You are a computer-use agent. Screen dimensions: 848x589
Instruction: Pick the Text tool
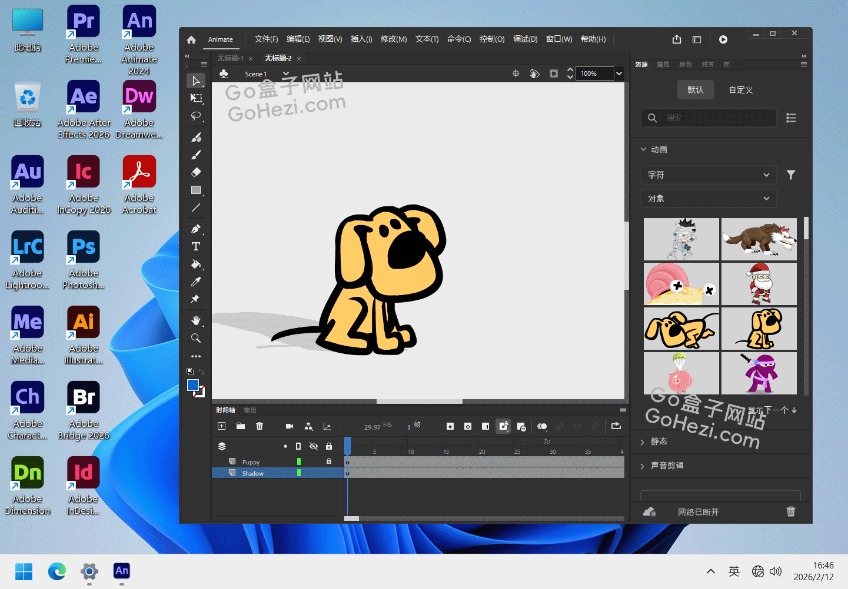[x=196, y=246]
